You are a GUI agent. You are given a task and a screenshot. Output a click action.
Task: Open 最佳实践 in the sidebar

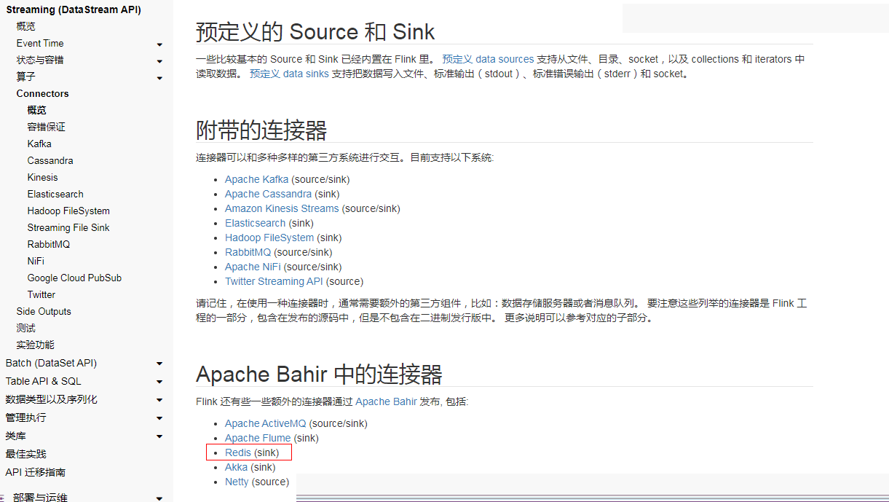pyautogui.click(x=25, y=454)
